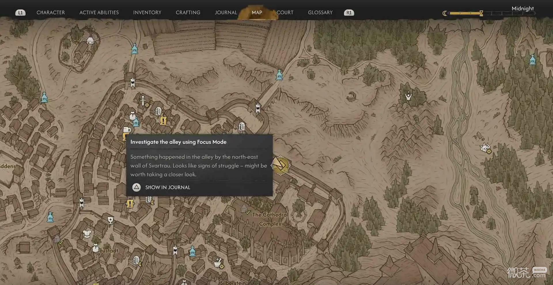Click the crescent-shaped landmark on the plateau
553x285 pixels.
pyautogui.click(x=351, y=97)
